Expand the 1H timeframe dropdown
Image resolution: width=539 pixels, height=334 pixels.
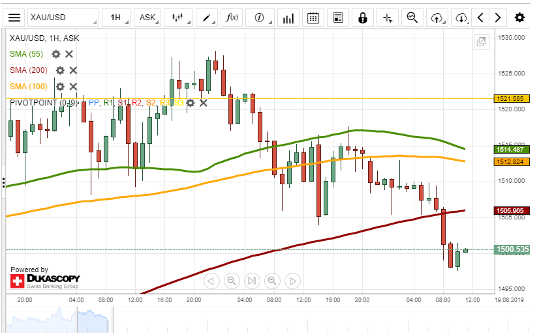(118, 18)
